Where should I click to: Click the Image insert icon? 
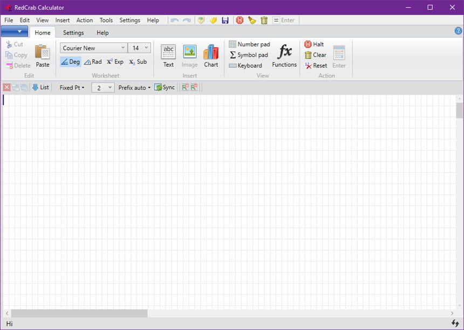pyautogui.click(x=190, y=56)
